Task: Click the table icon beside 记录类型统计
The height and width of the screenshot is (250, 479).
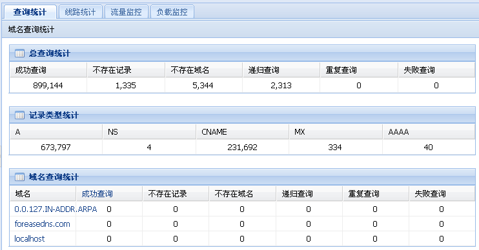Action: point(19,115)
